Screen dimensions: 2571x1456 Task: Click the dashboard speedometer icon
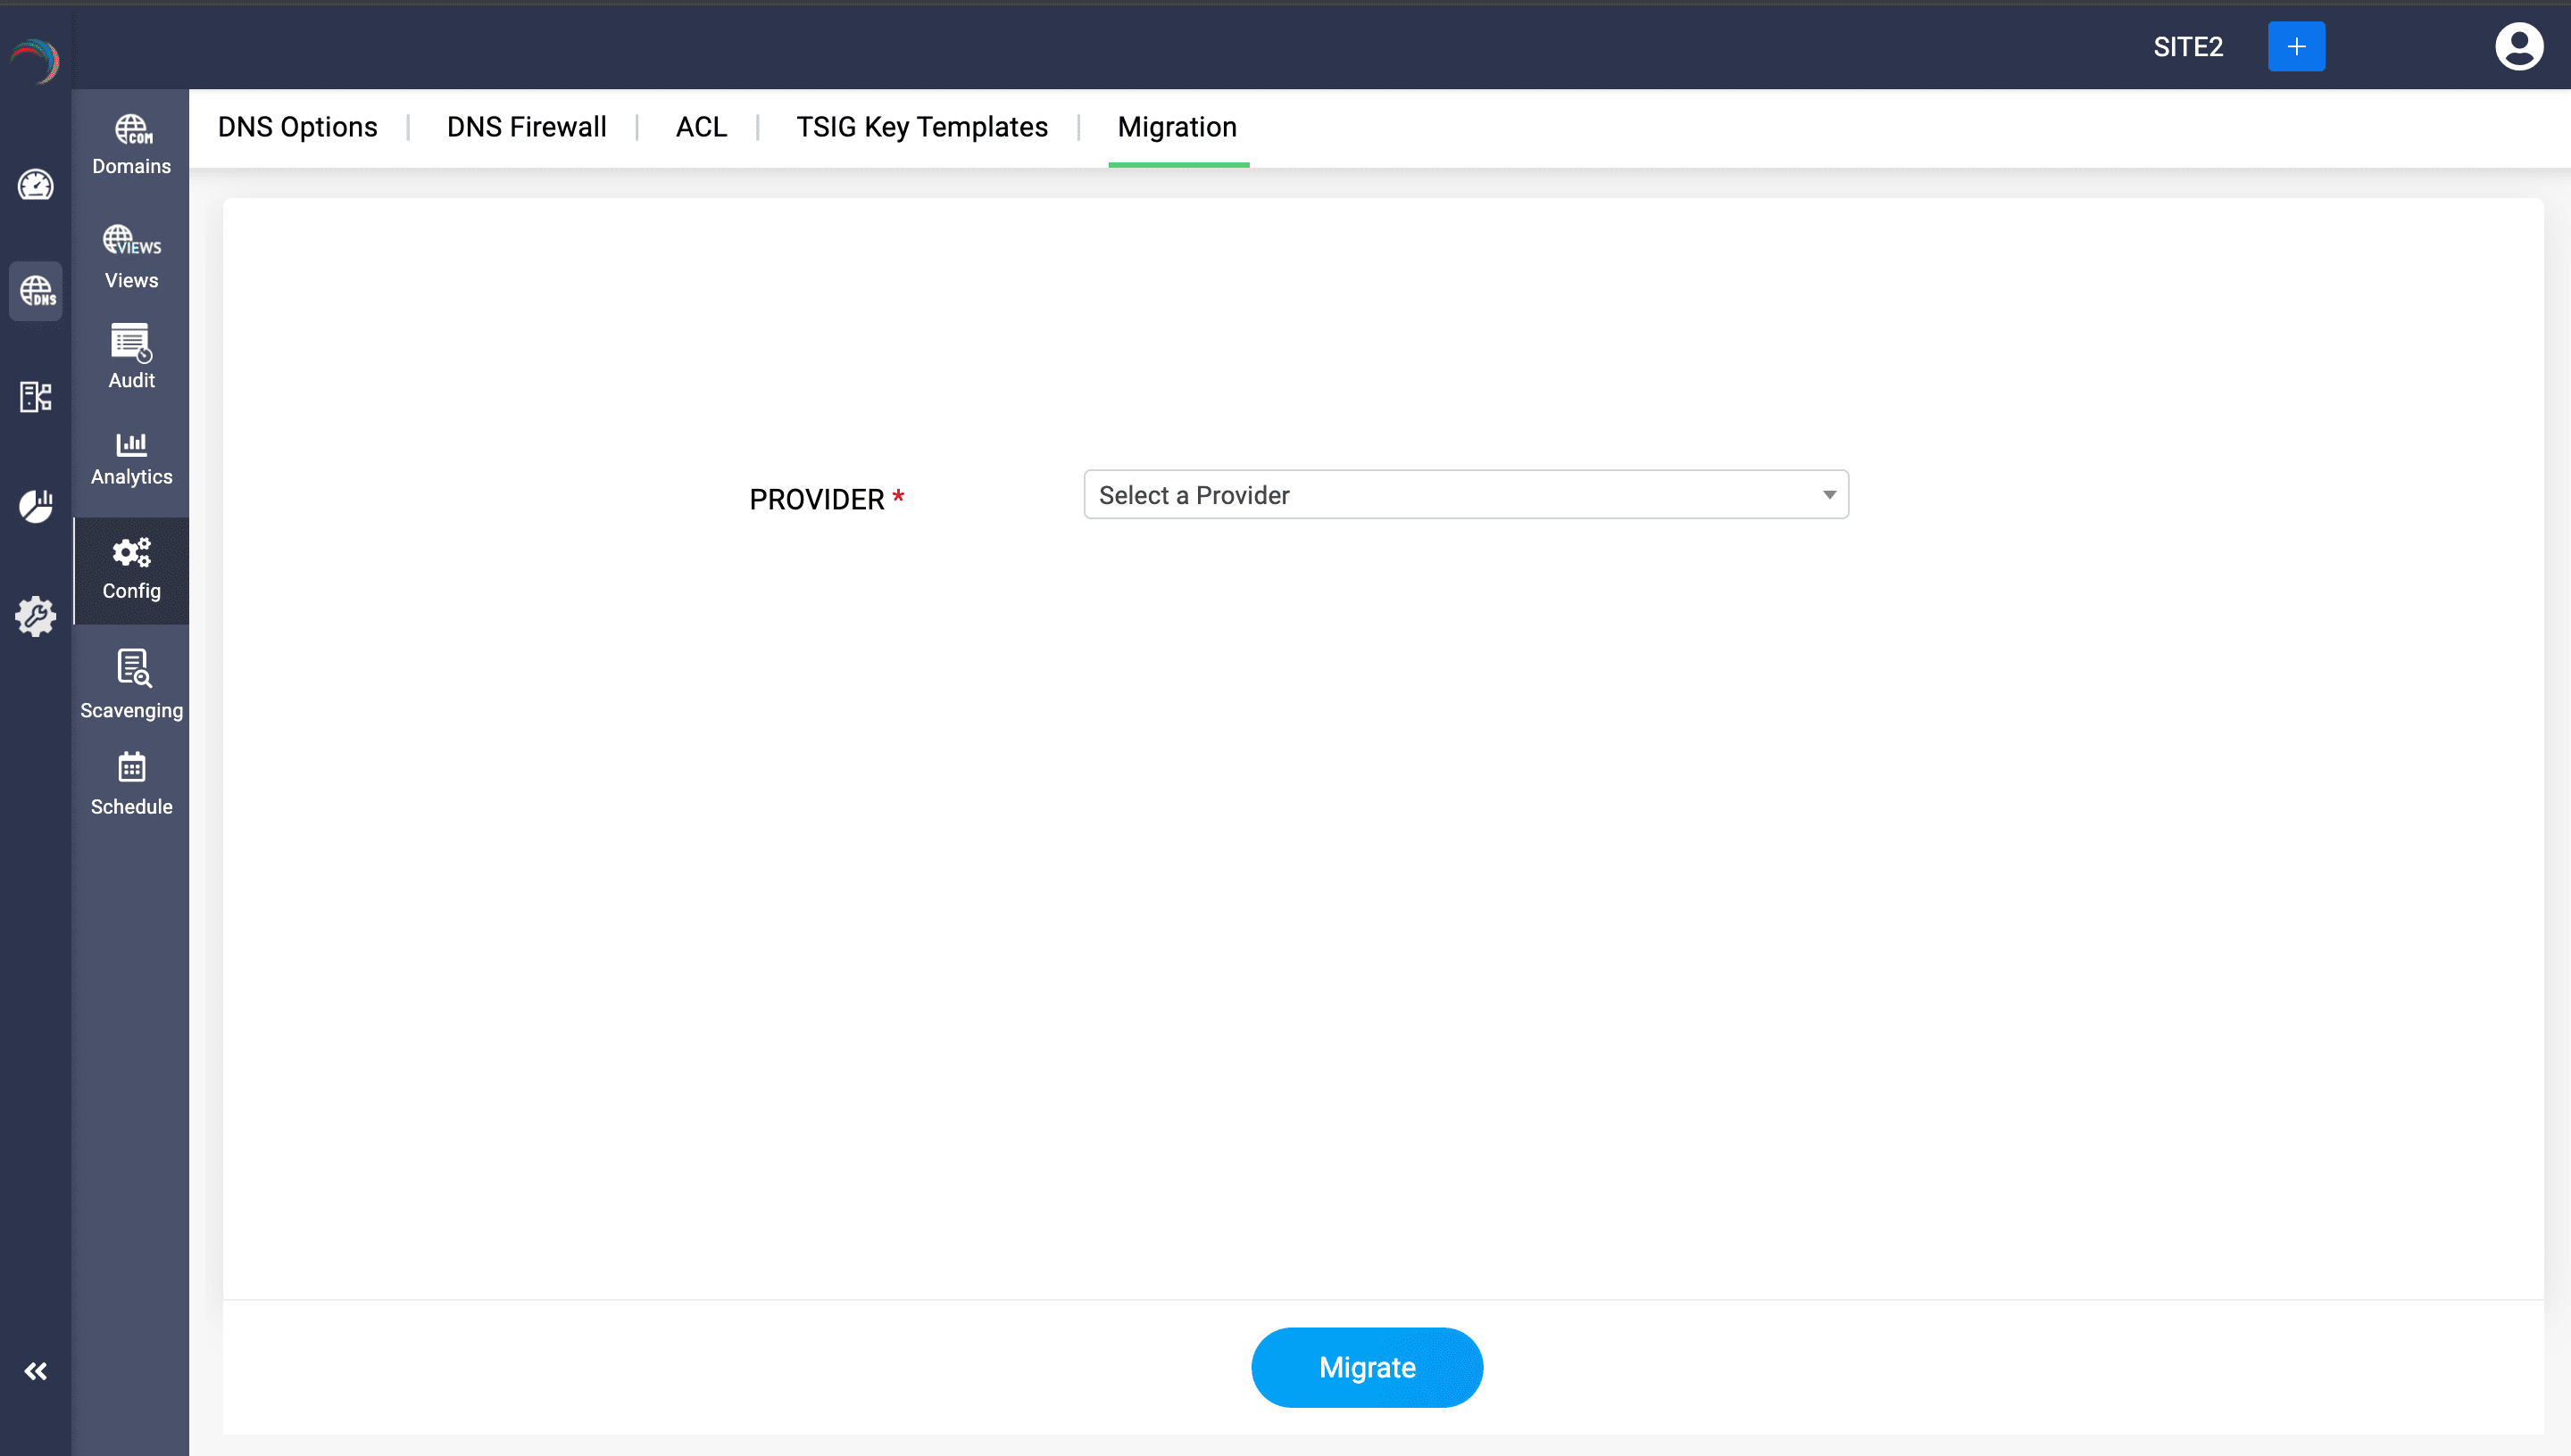tap(36, 186)
